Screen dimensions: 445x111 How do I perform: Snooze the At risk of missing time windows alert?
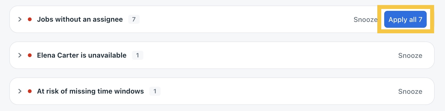(x=410, y=91)
